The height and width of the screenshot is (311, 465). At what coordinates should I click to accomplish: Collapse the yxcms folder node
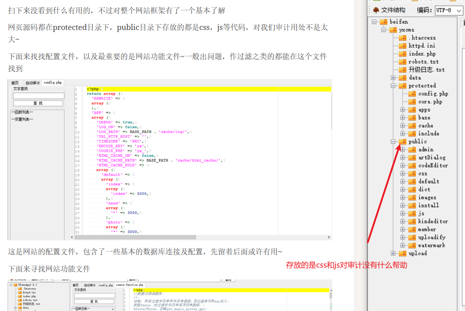click(383, 30)
